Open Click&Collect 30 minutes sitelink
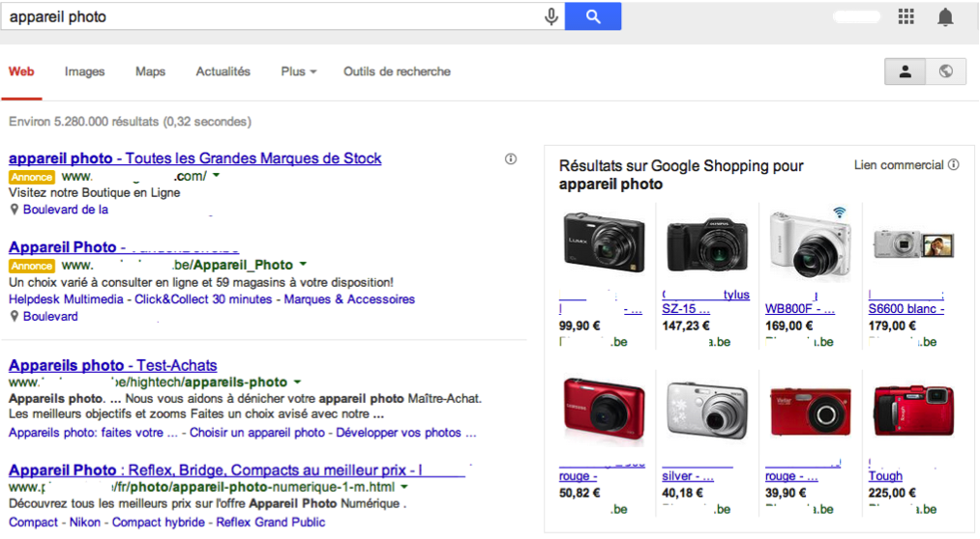Screen dimensions: 980x539 pyautogui.click(x=203, y=299)
